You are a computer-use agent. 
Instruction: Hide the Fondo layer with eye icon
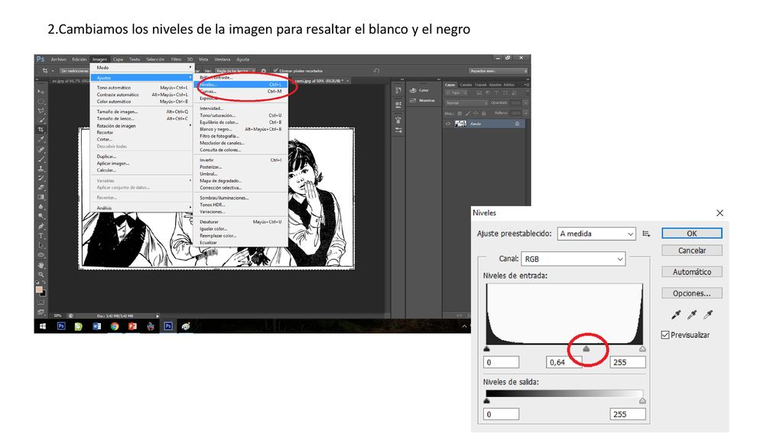(448, 124)
